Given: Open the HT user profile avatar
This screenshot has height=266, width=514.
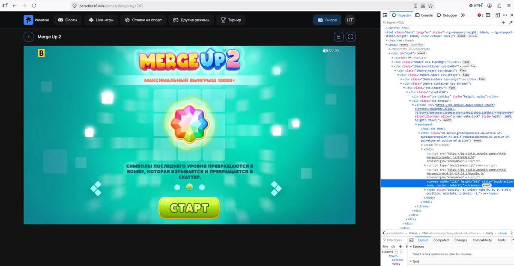Looking at the screenshot, I should 350,20.
